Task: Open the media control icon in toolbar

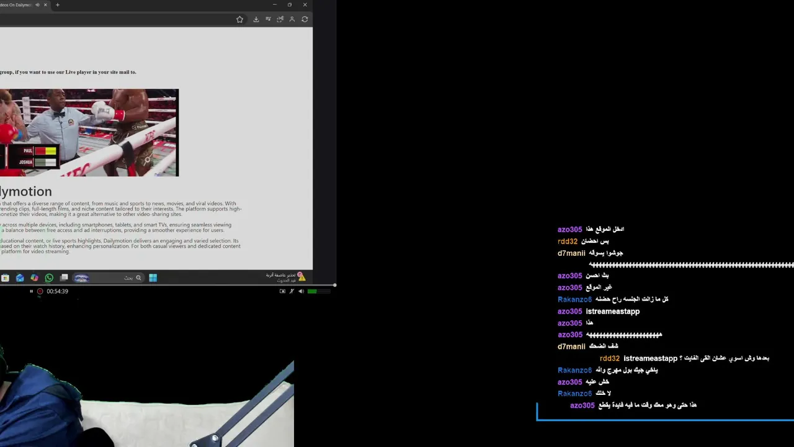Action: 268,19
